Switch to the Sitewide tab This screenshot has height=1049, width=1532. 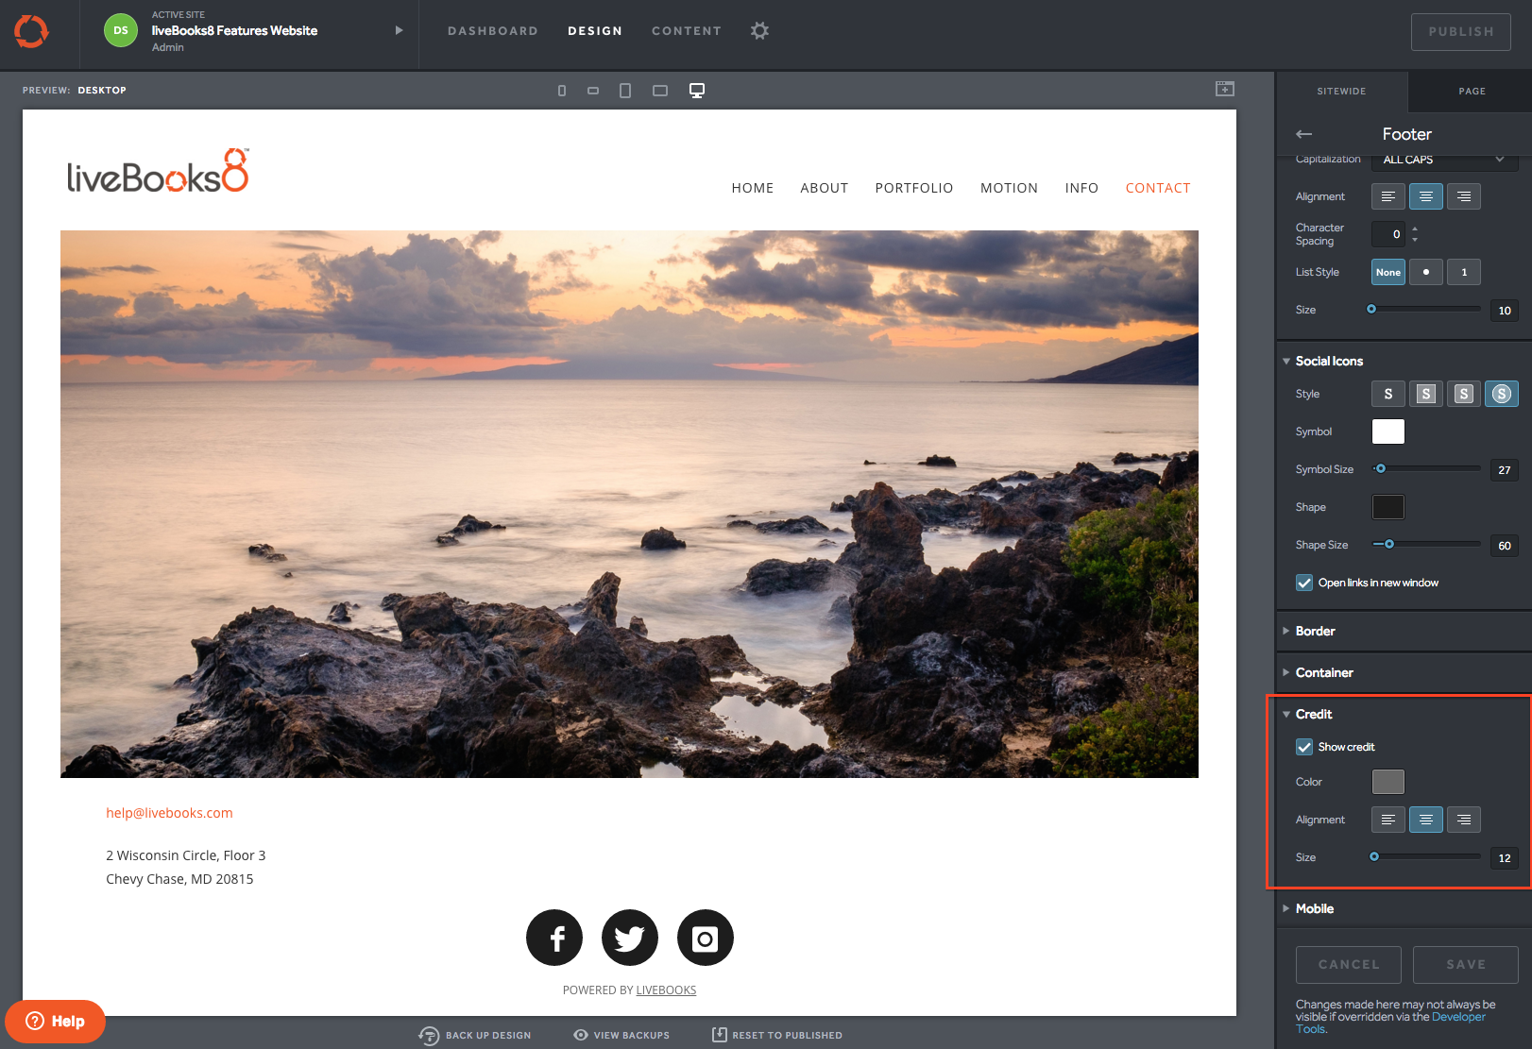coord(1341,92)
